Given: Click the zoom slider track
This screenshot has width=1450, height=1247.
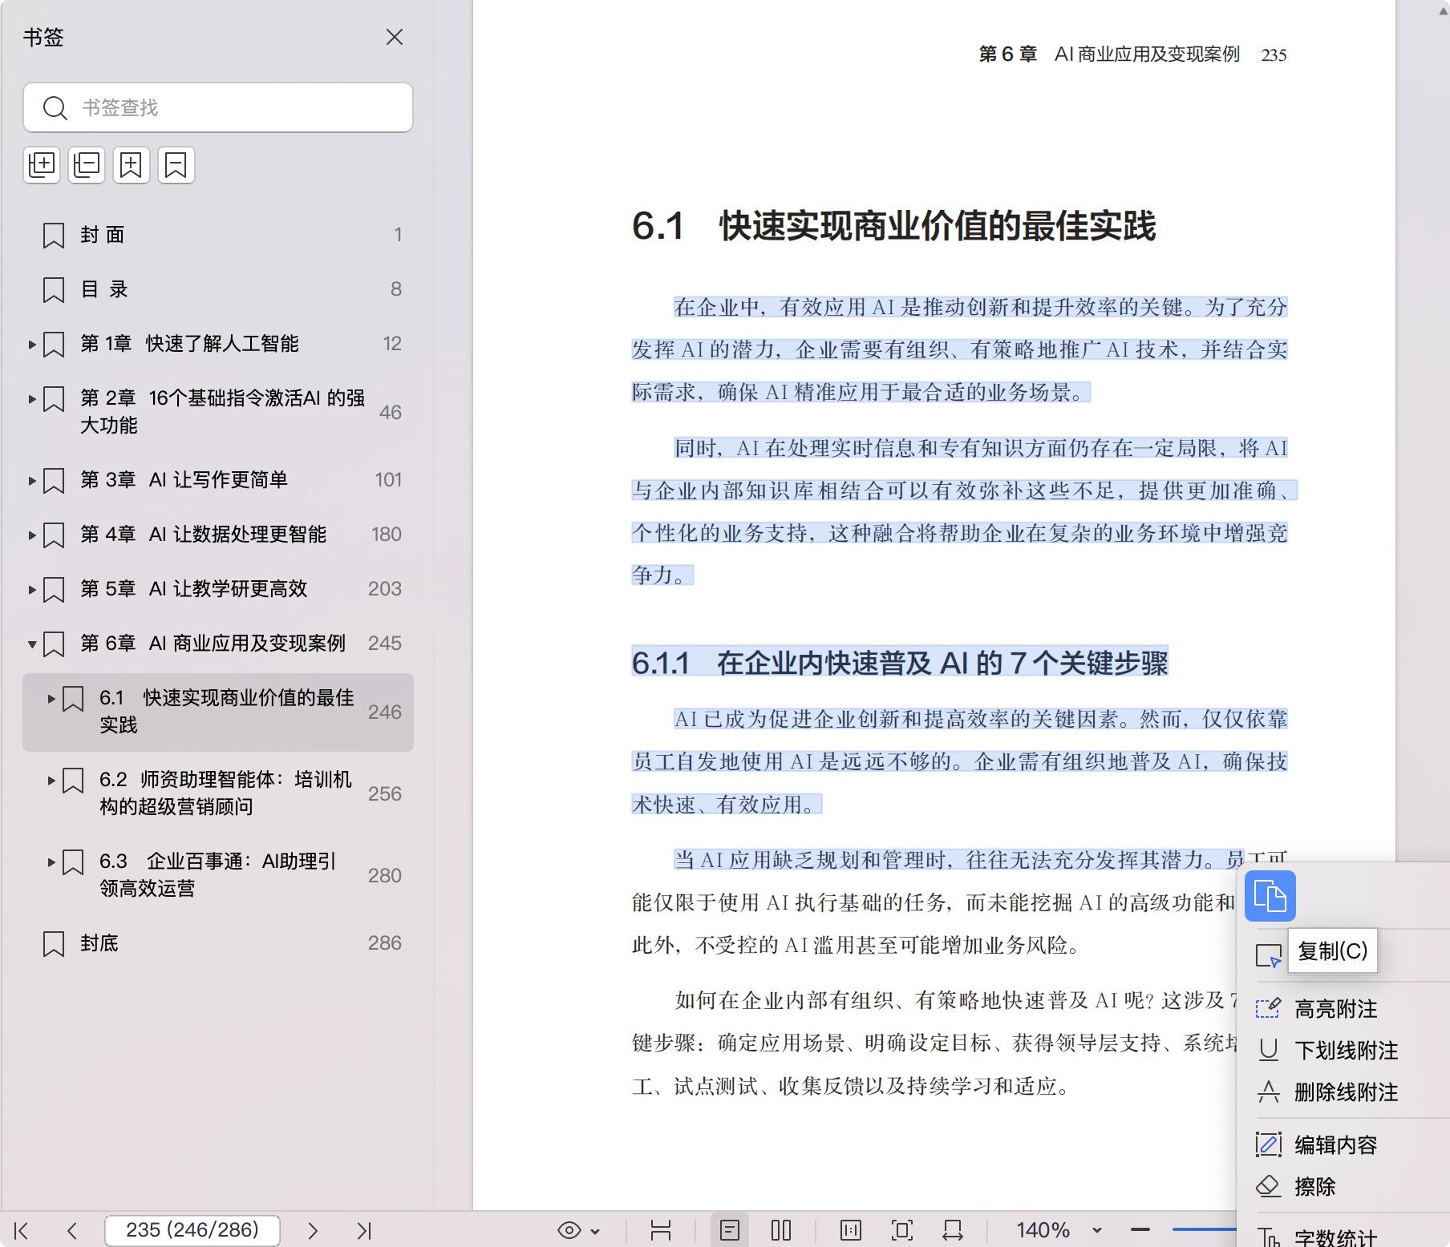Looking at the screenshot, I should tap(1204, 1229).
